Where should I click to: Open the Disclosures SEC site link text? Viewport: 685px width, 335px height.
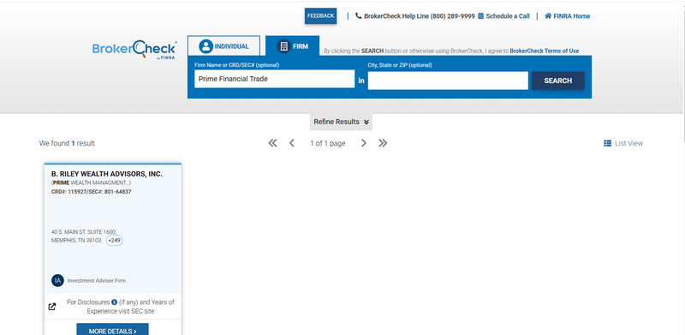pos(121,307)
